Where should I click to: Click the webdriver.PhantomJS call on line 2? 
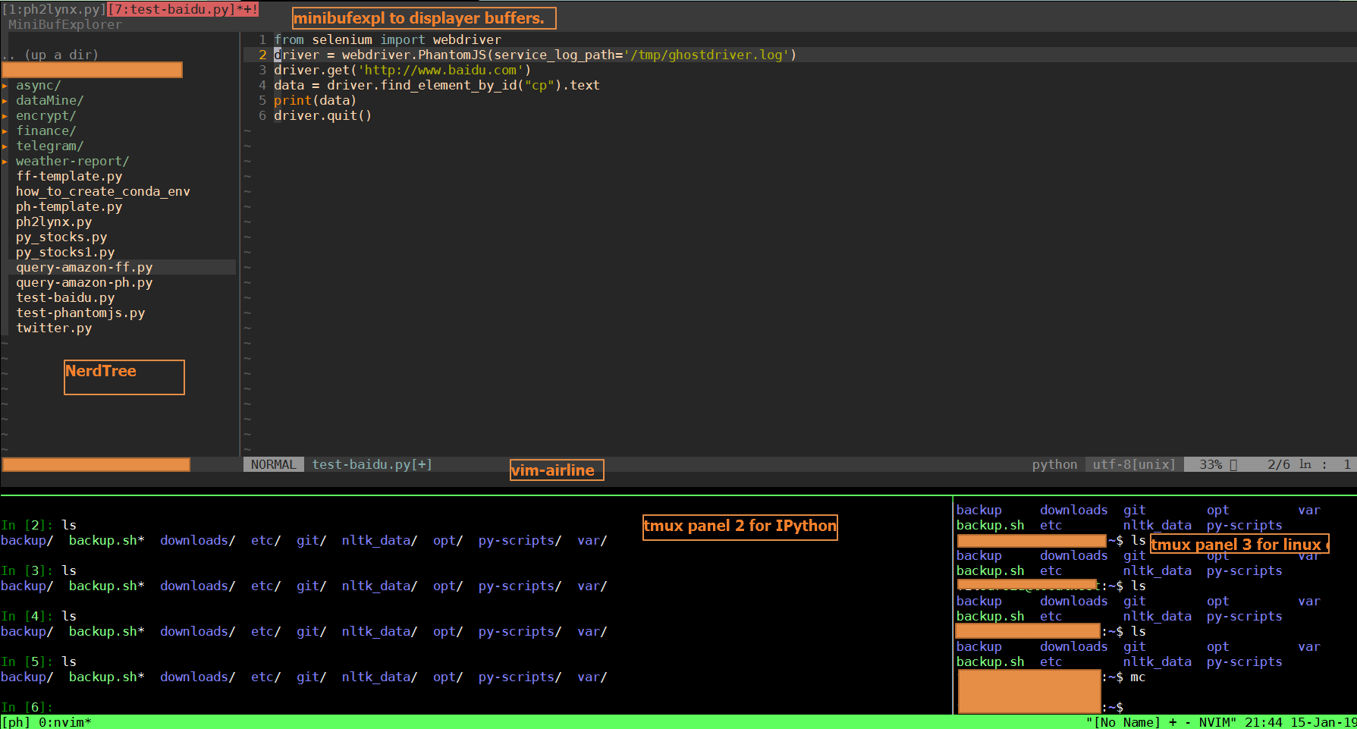coord(414,55)
